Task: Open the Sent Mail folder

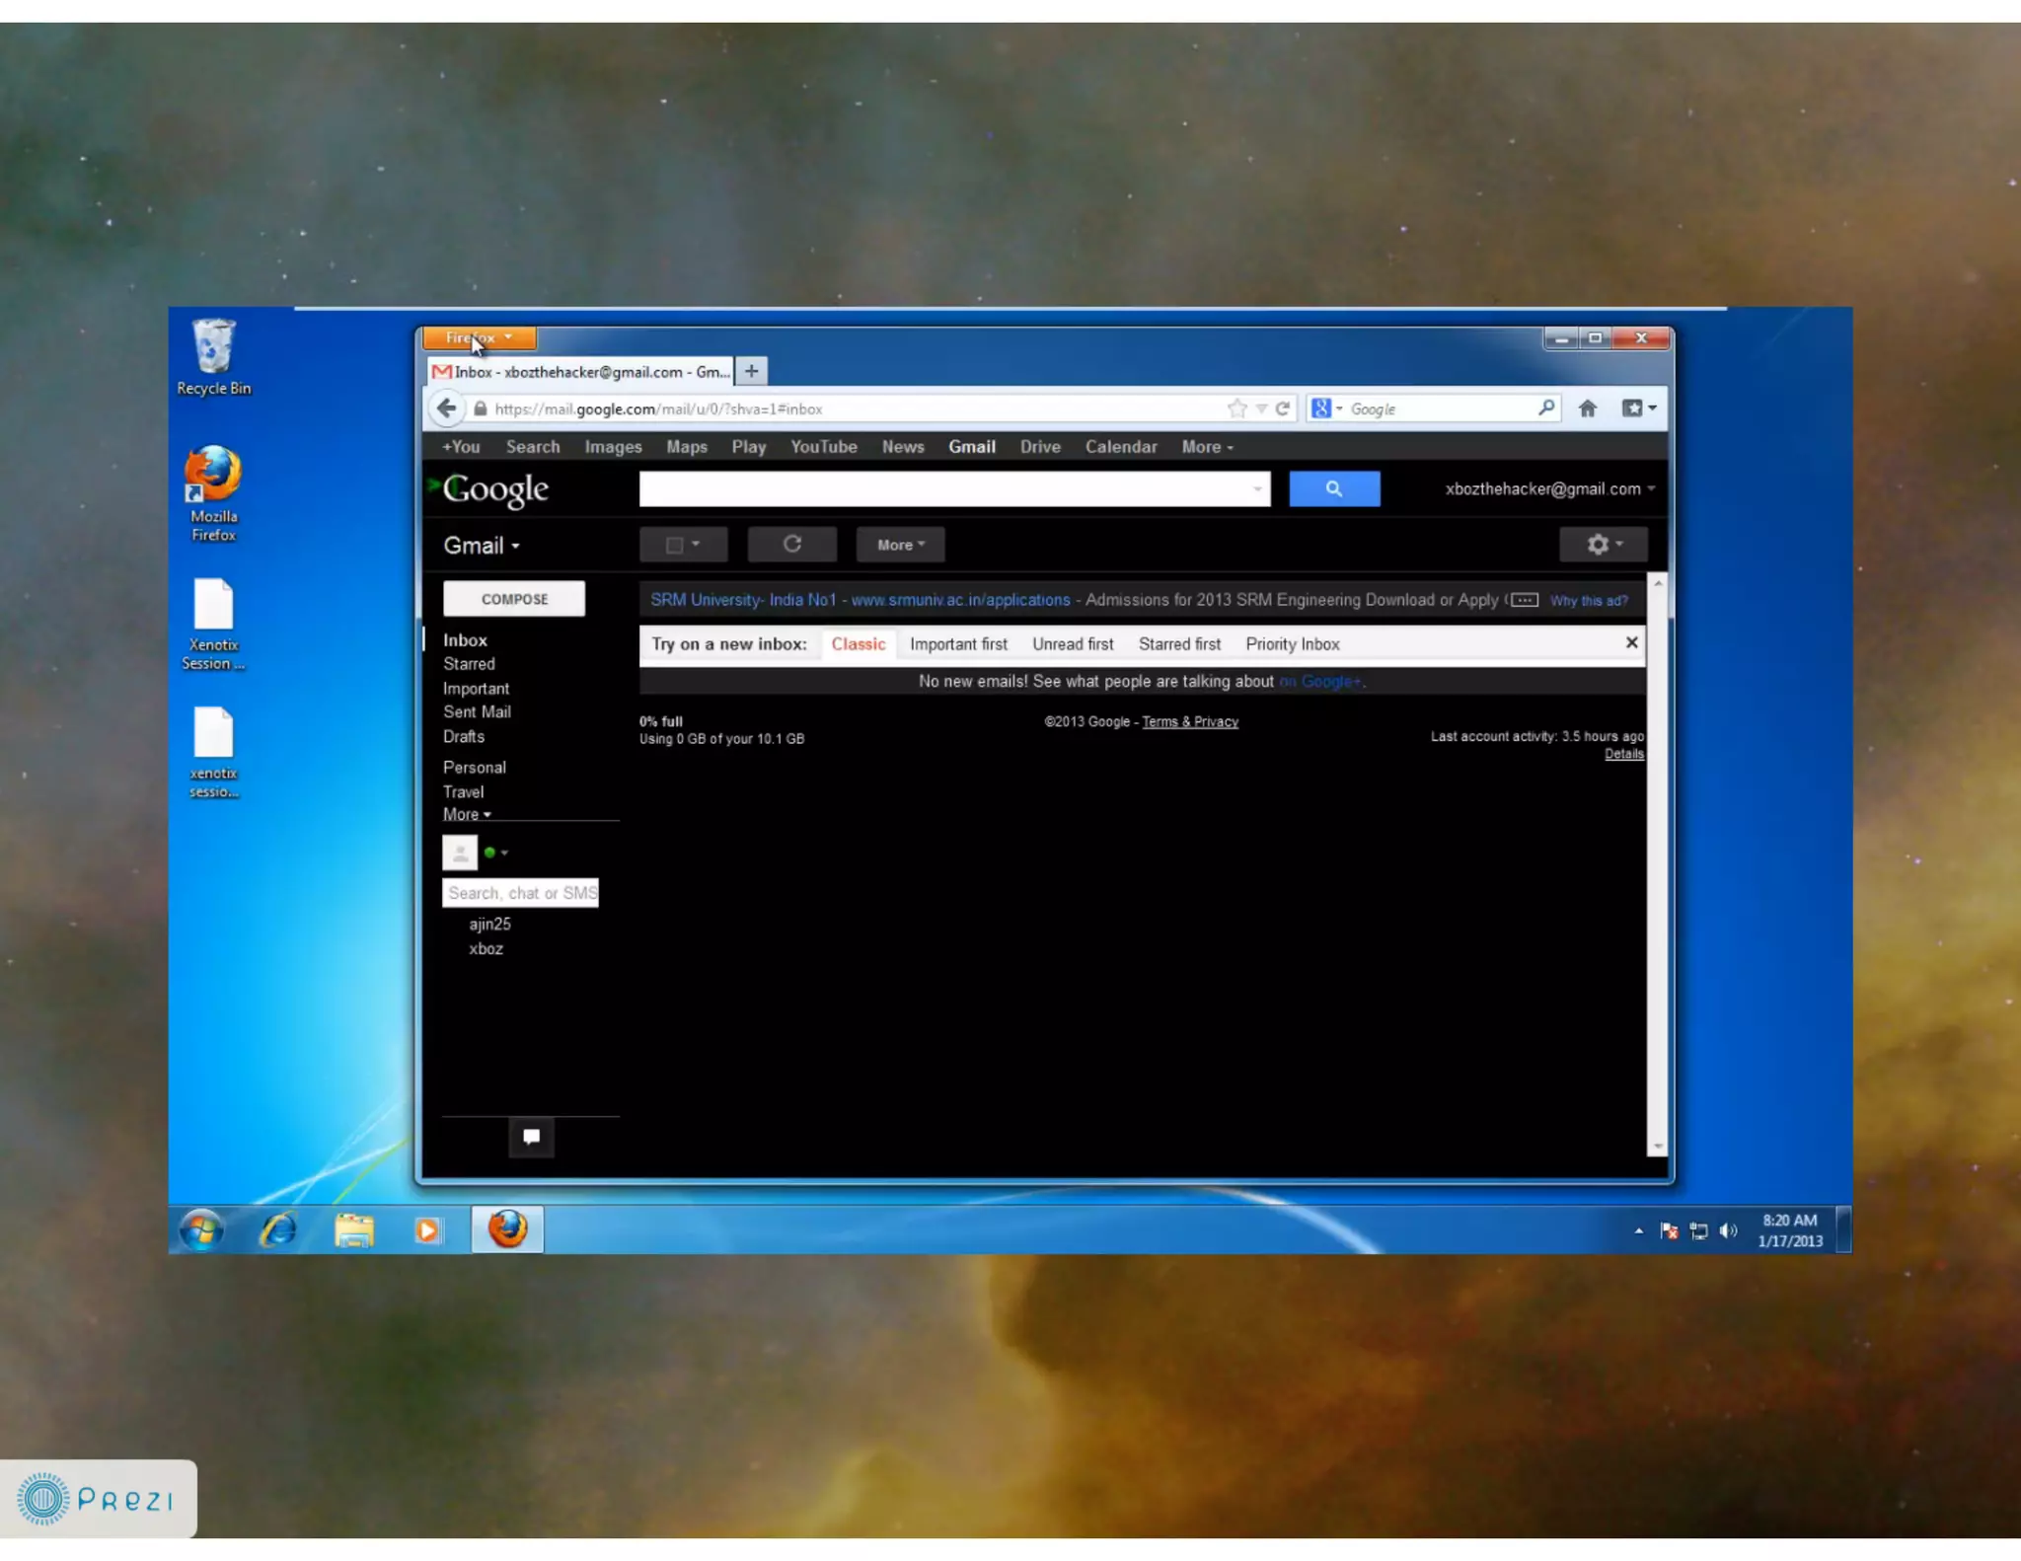Action: (477, 711)
